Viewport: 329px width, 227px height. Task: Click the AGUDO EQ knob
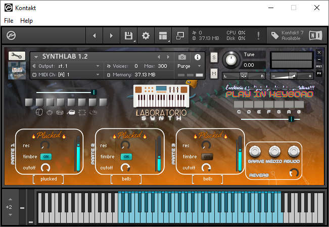pos(294,151)
